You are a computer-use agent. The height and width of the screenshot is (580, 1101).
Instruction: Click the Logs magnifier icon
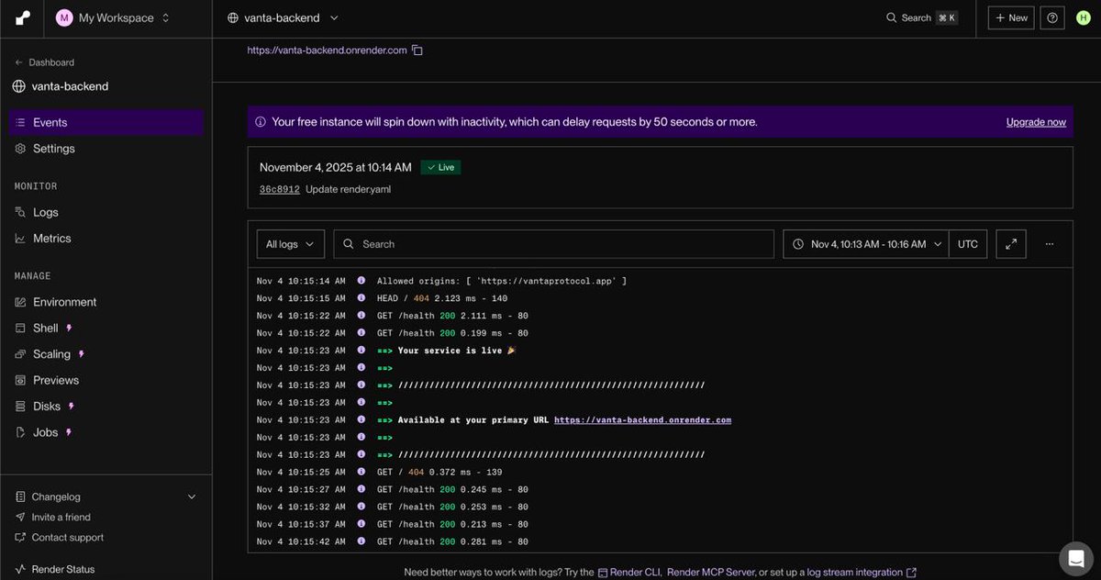(20, 212)
